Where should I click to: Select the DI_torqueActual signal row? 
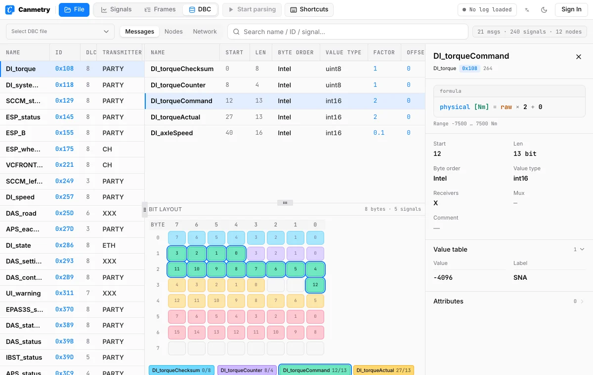click(285, 117)
